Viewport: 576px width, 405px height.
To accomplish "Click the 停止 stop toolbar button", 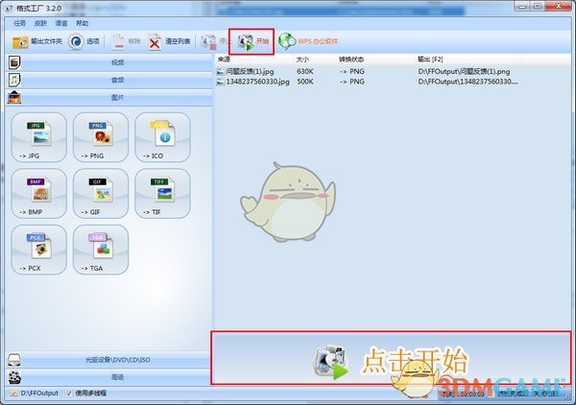I will (x=214, y=42).
